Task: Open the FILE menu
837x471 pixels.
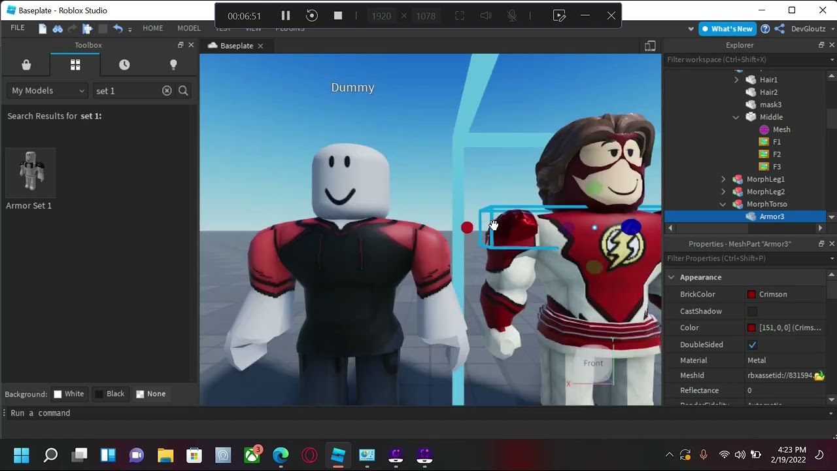Action: point(18,28)
